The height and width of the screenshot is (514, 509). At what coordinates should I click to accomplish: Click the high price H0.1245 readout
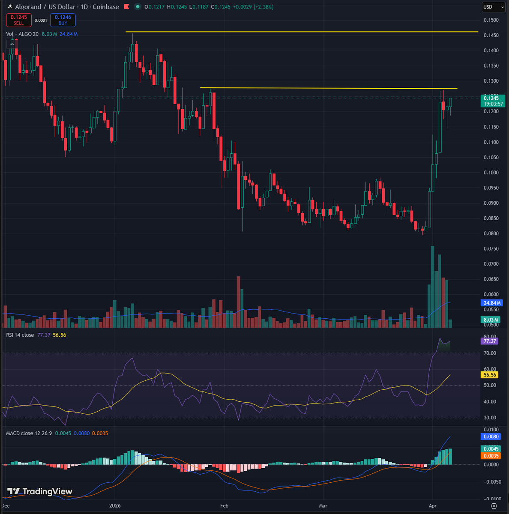177,7
